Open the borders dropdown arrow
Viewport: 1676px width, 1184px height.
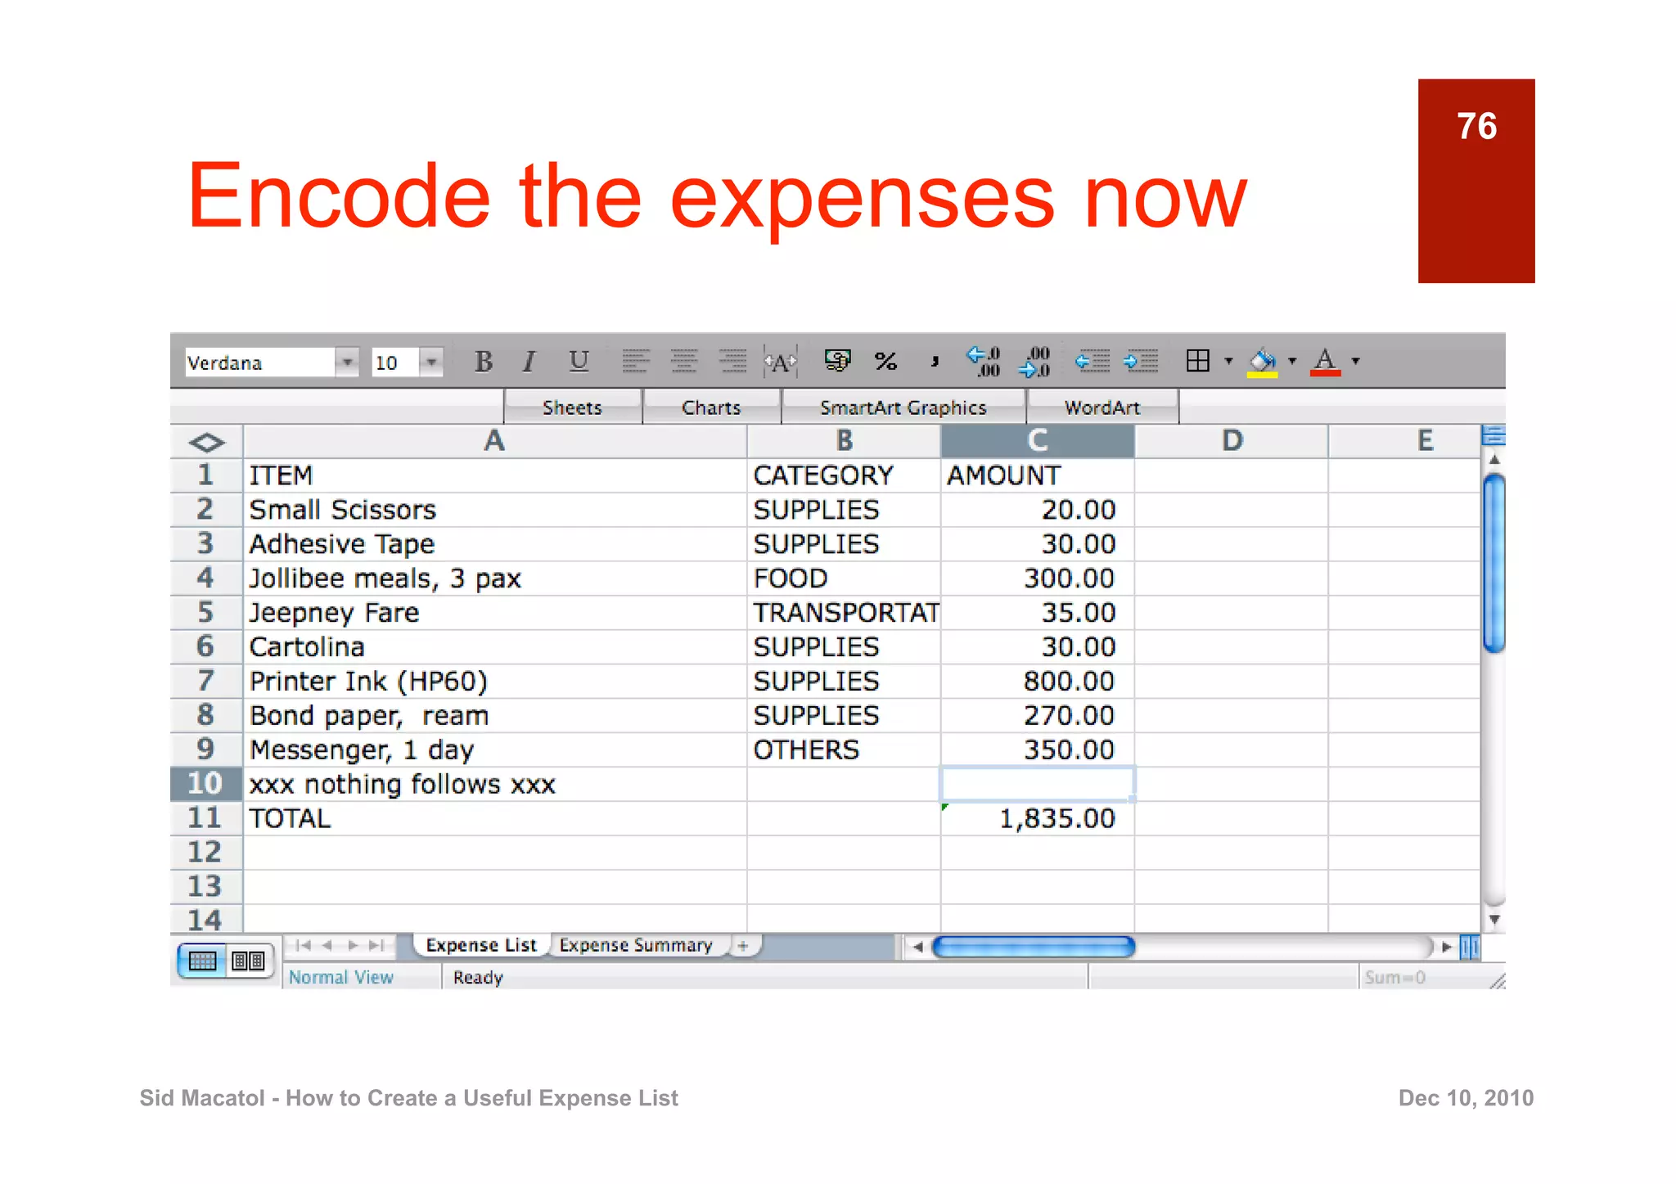[x=1228, y=361]
